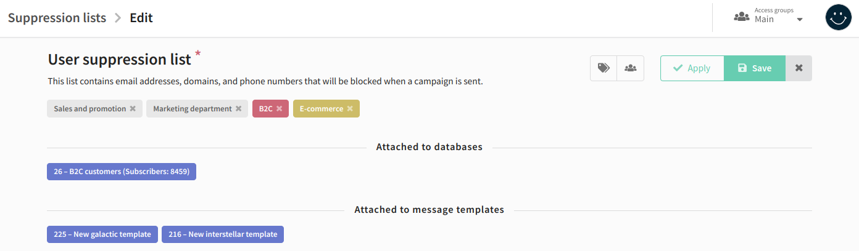Image resolution: width=859 pixels, height=251 pixels.
Task: Go to Suppression lists breadcrumb
Action: tap(57, 18)
